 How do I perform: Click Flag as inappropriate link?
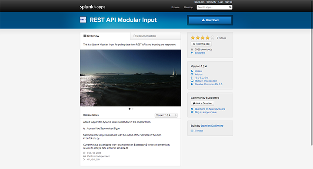coord(206,112)
